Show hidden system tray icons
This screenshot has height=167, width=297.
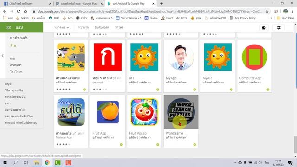pos(235,162)
